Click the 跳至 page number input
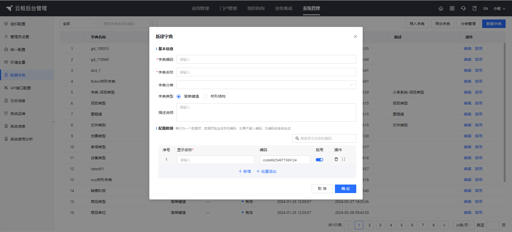The width and height of the screenshot is (512, 232). 493,225
